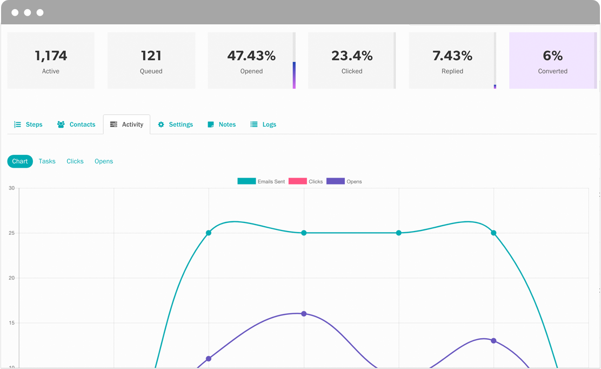Click the y-axis label 30
The width and height of the screenshot is (601, 369).
[x=11, y=188]
